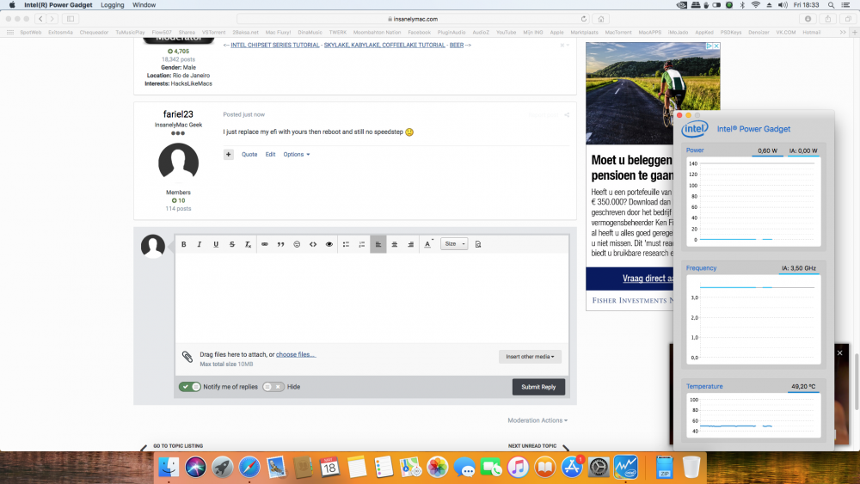Apply italic formatting in the reply editor
The image size is (860, 484).
coord(200,244)
